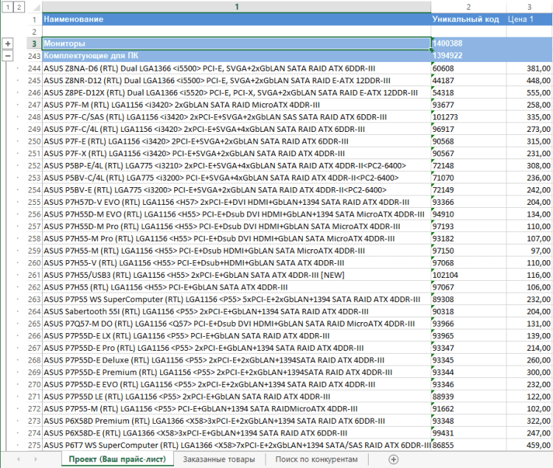Click code cell 60608
Image resolution: width=553 pixels, height=468 pixels.
pyautogui.click(x=469, y=69)
